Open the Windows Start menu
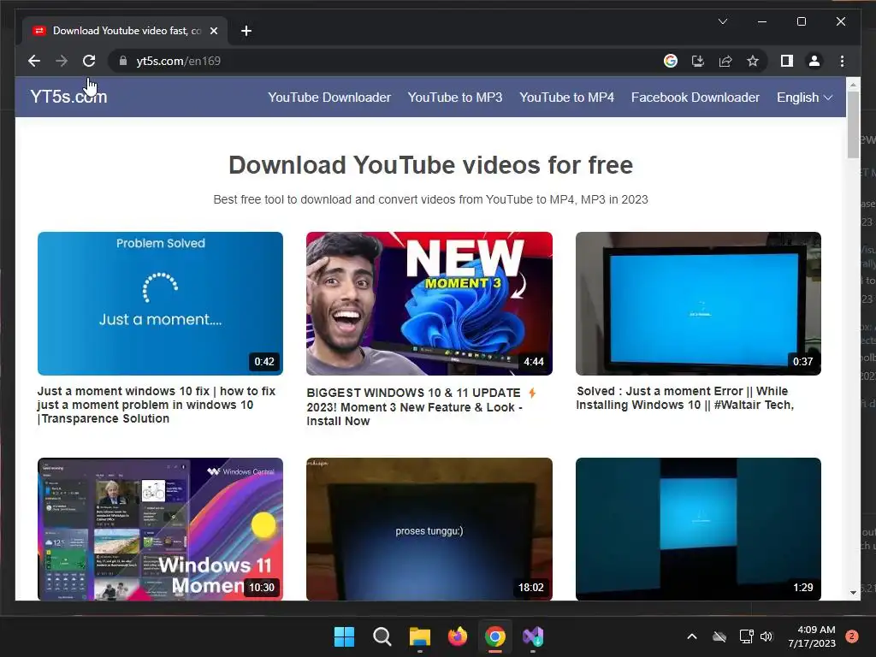This screenshot has height=657, width=876. [x=344, y=636]
